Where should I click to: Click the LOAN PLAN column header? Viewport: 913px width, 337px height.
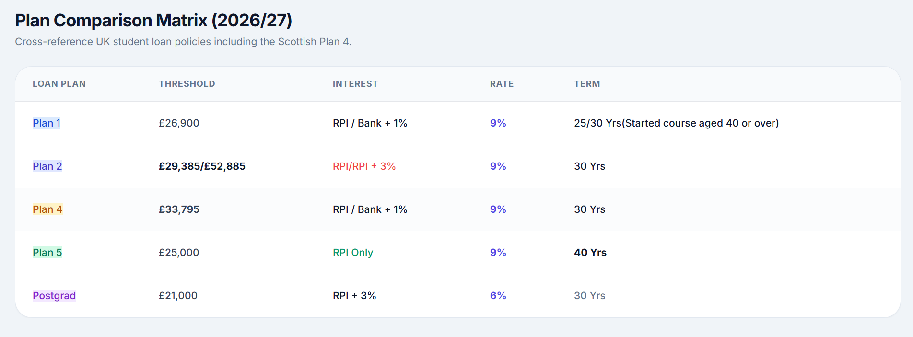(x=59, y=84)
